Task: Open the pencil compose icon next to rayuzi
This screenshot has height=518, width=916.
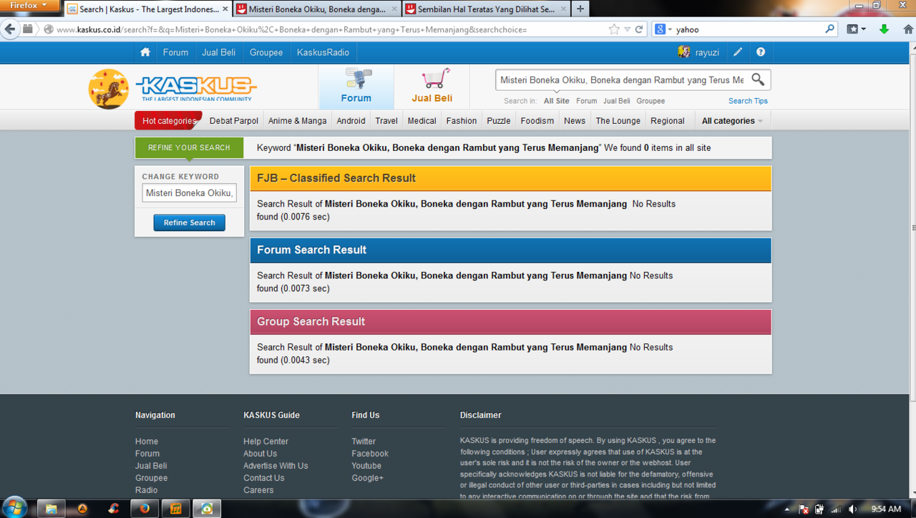Action: click(738, 52)
